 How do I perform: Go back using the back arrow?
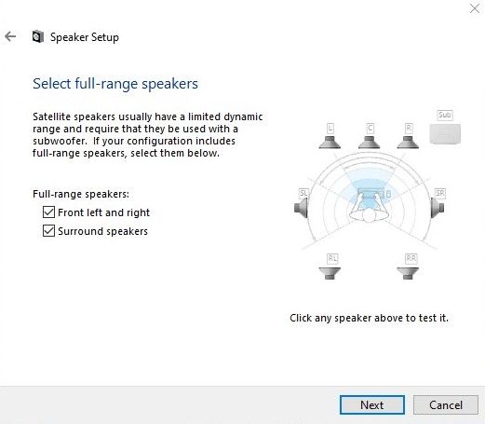10,36
